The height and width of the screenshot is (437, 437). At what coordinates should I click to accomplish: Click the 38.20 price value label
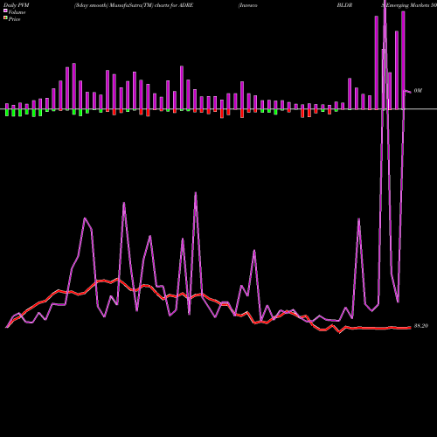[421, 326]
